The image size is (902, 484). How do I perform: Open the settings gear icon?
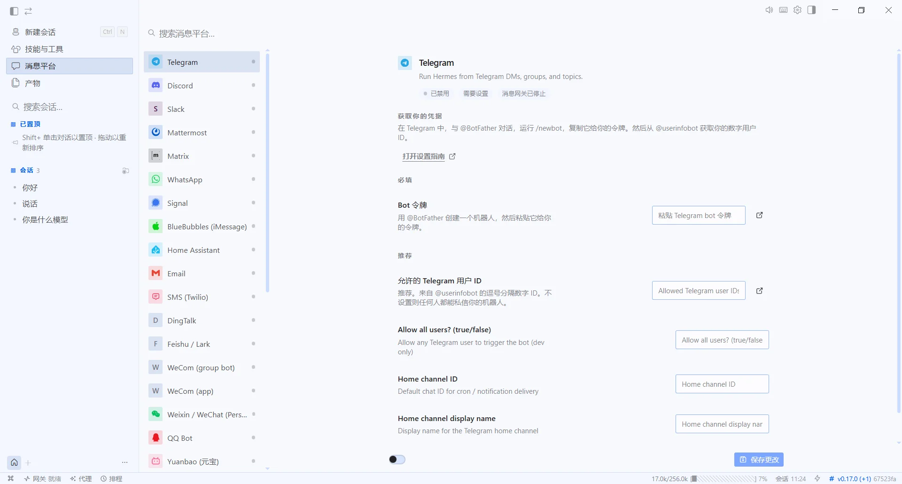pos(797,10)
